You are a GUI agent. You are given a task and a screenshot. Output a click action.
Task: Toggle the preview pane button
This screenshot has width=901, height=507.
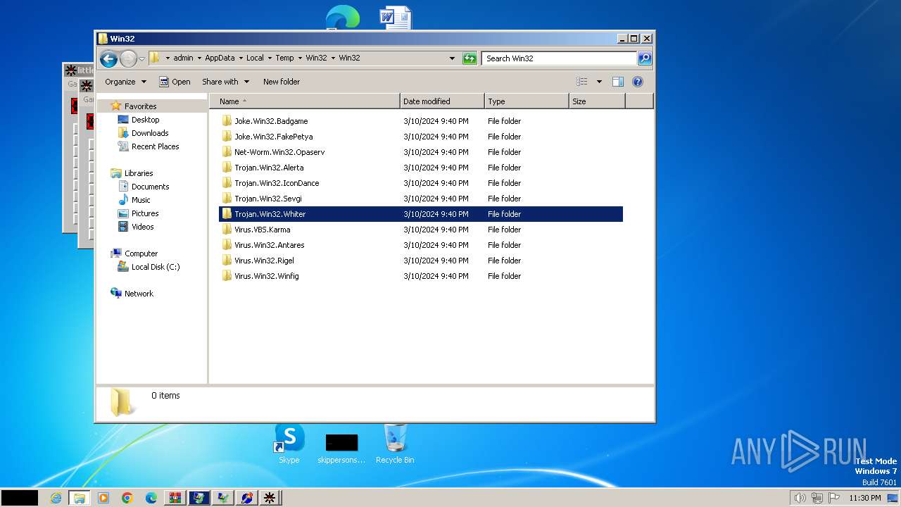click(x=617, y=82)
